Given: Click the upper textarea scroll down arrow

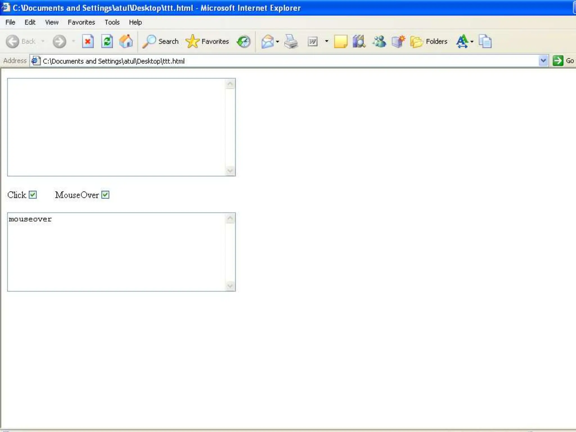Looking at the screenshot, I should point(230,171).
